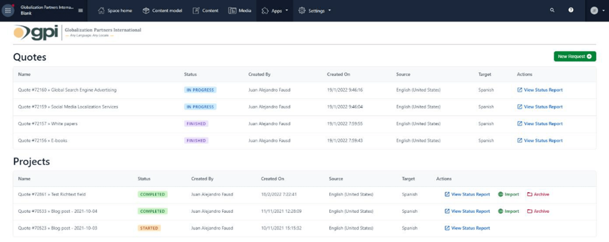Click status report icon for Quote #70523

coord(447,228)
